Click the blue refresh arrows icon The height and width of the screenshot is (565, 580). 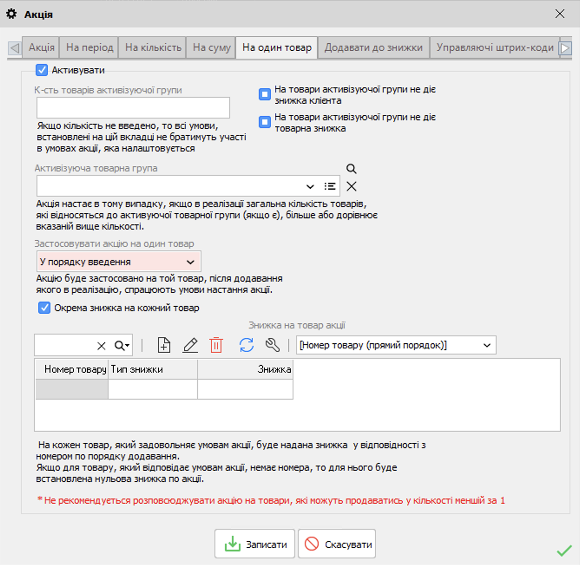[246, 345]
